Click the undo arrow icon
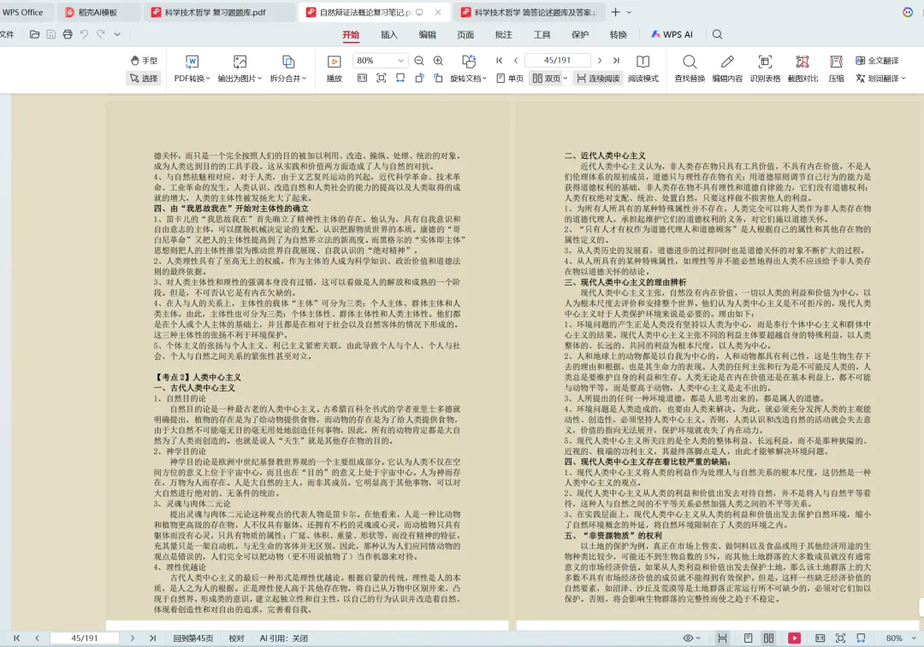Image resolution: width=924 pixels, height=647 pixels. tap(84, 35)
